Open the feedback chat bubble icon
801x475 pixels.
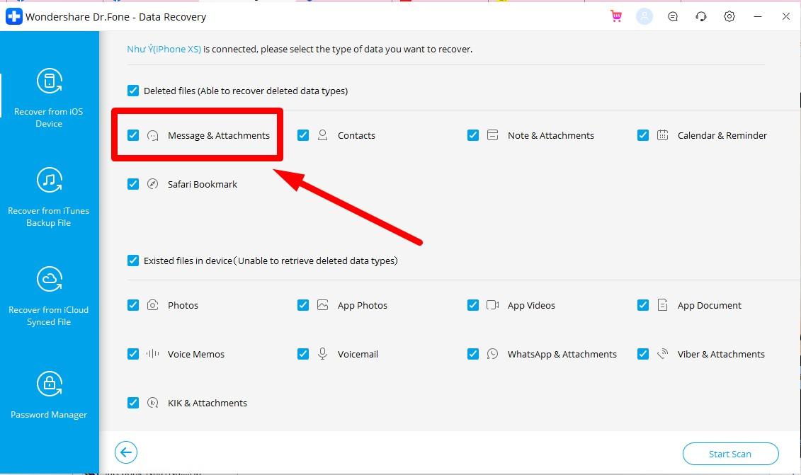pos(673,16)
